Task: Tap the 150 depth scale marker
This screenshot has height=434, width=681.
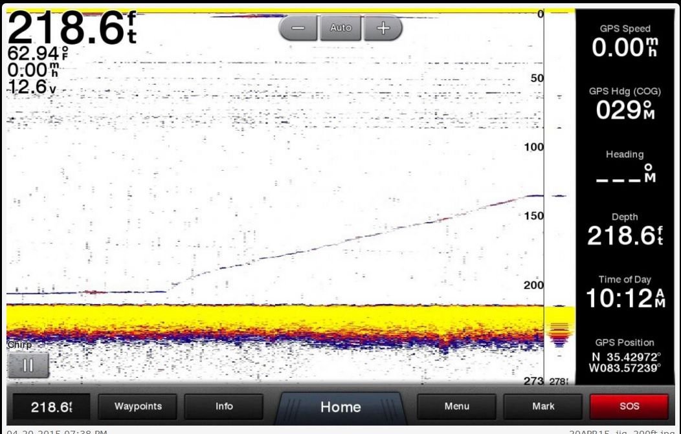Action: pos(534,215)
